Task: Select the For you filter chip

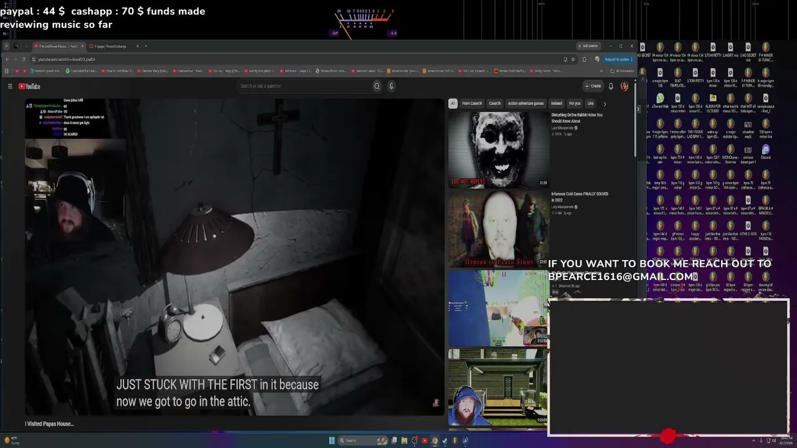Action: (575, 103)
